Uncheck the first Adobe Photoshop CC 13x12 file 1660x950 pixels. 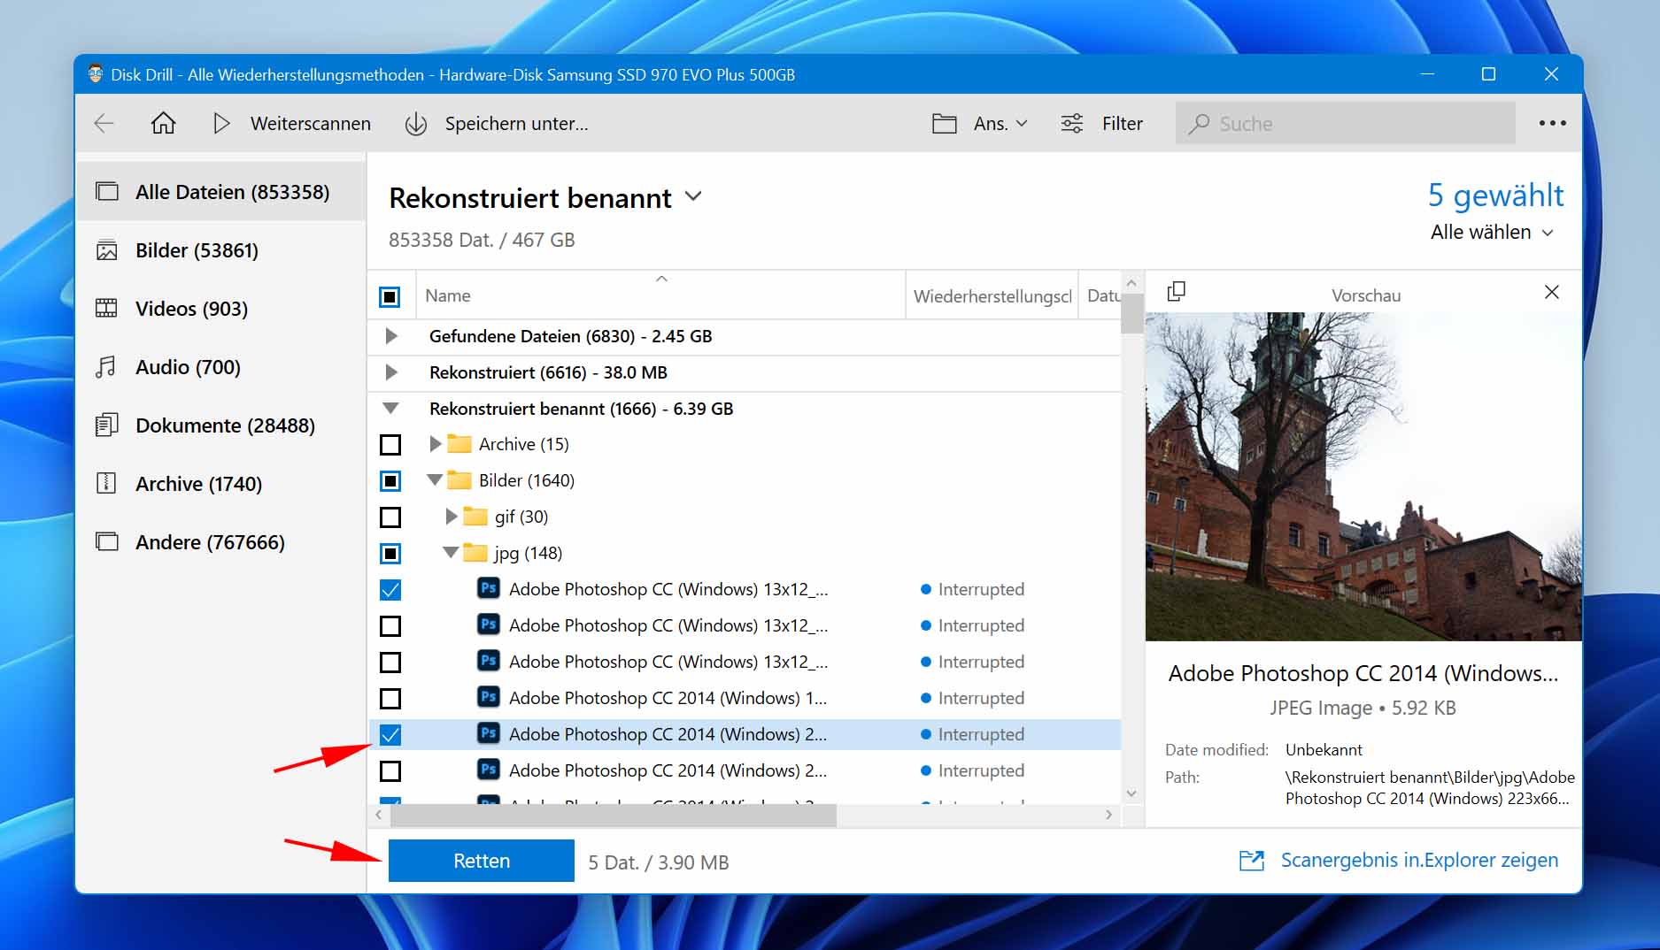(x=390, y=589)
